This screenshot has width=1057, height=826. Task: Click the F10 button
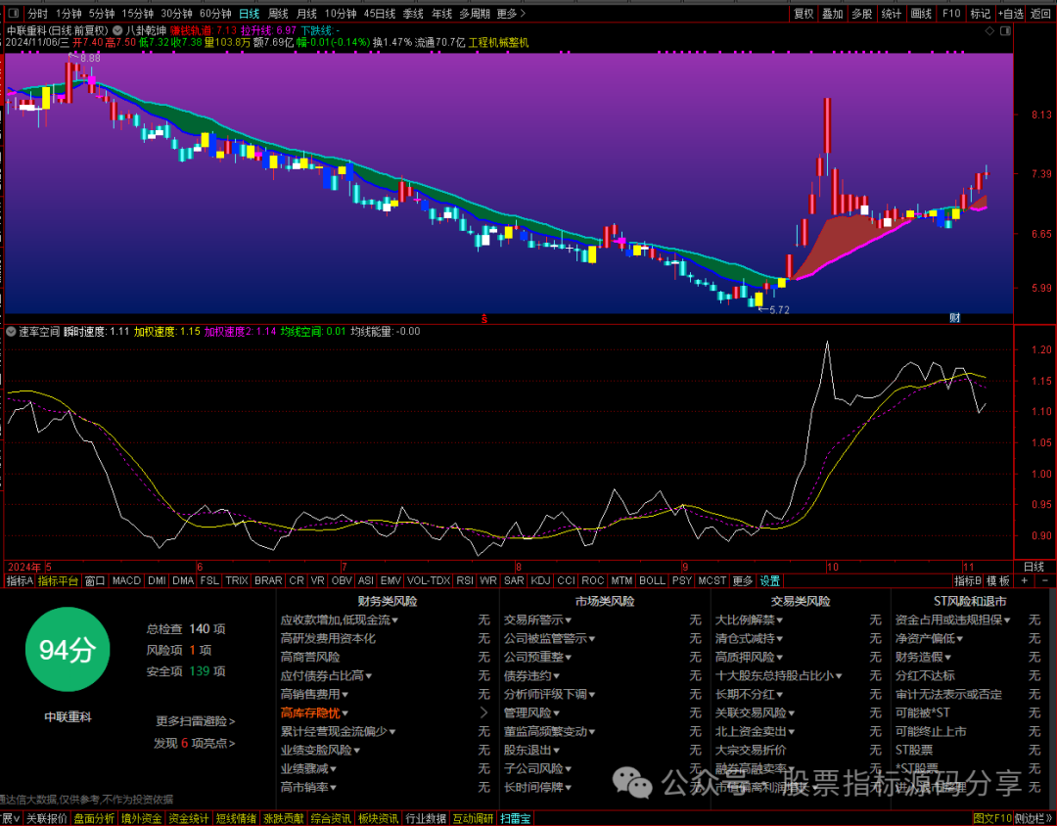pyautogui.click(x=951, y=14)
